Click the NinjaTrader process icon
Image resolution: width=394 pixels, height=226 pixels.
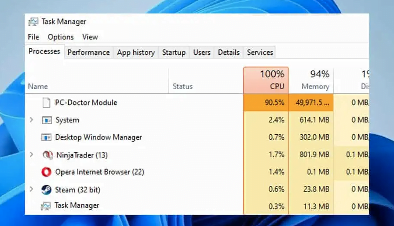point(47,155)
